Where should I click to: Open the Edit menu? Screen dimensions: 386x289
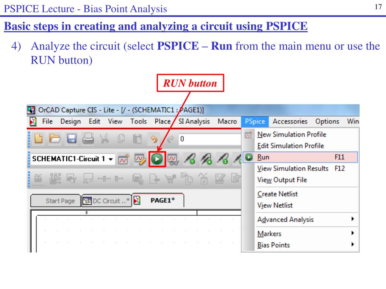pyautogui.click(x=95, y=122)
